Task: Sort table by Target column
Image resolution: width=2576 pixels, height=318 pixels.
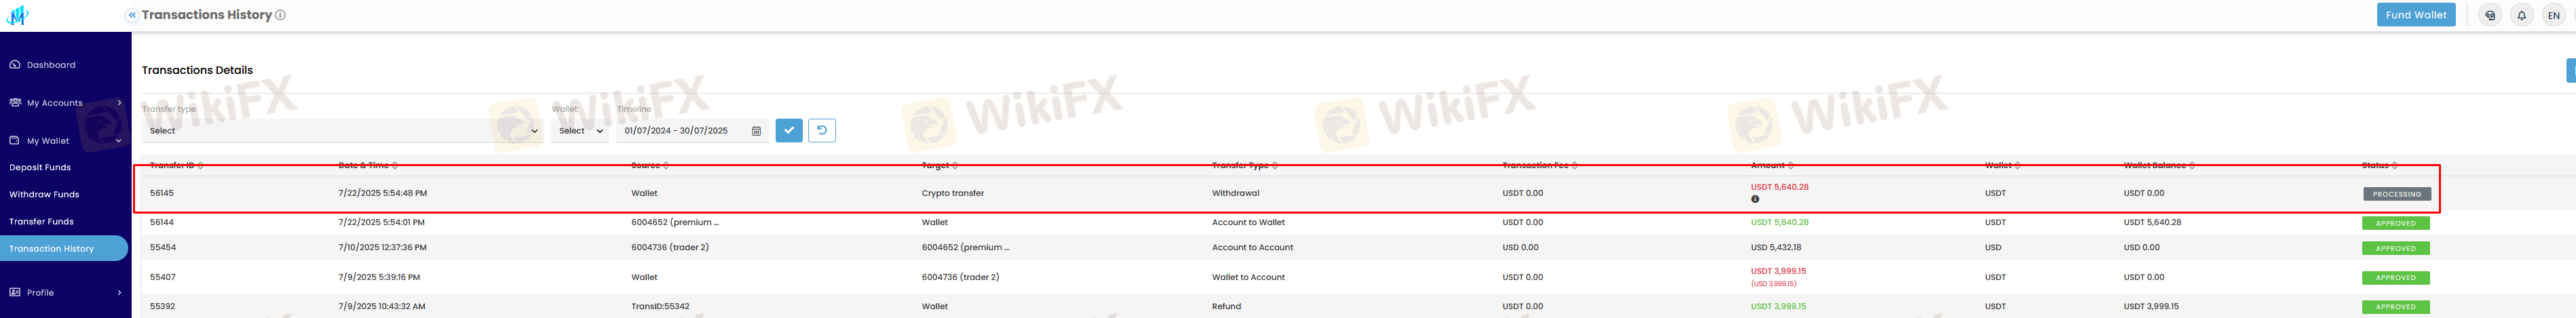Action: pyautogui.click(x=939, y=165)
